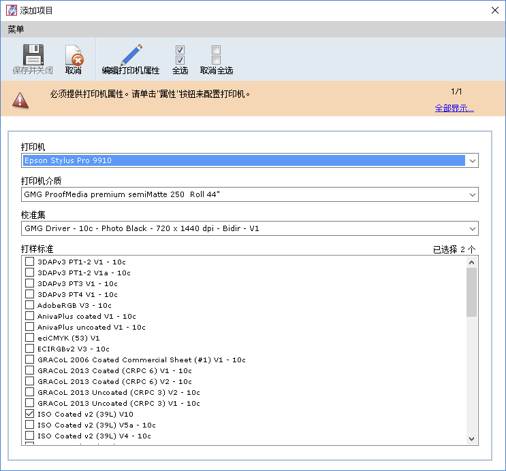
Task: Open the 菜单 menu
Action: 16,29
